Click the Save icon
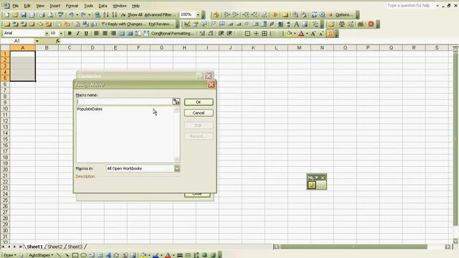 point(24,14)
